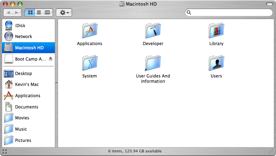Open User Guides And Information alias folder

tap(153, 63)
